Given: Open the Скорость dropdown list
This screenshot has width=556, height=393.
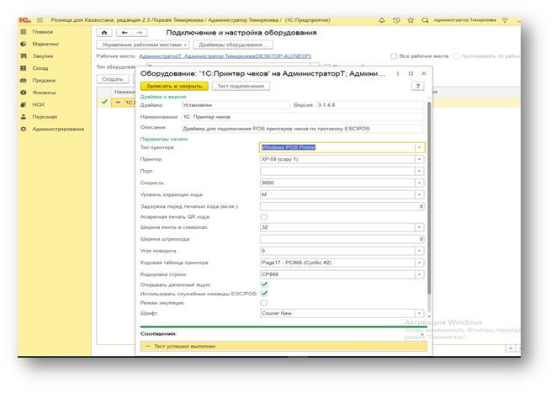Looking at the screenshot, I should [419, 182].
